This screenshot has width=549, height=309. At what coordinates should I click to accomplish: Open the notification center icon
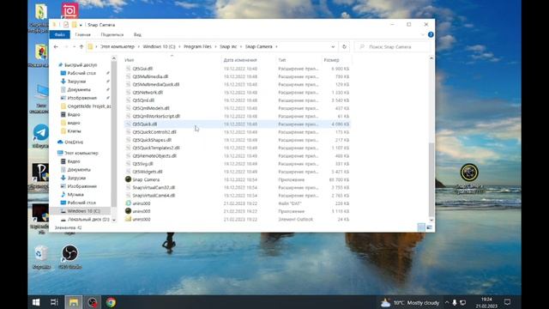click(507, 302)
